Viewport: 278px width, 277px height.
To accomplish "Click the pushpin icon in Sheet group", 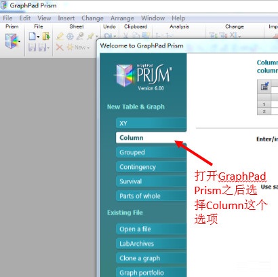I will click(91, 36).
